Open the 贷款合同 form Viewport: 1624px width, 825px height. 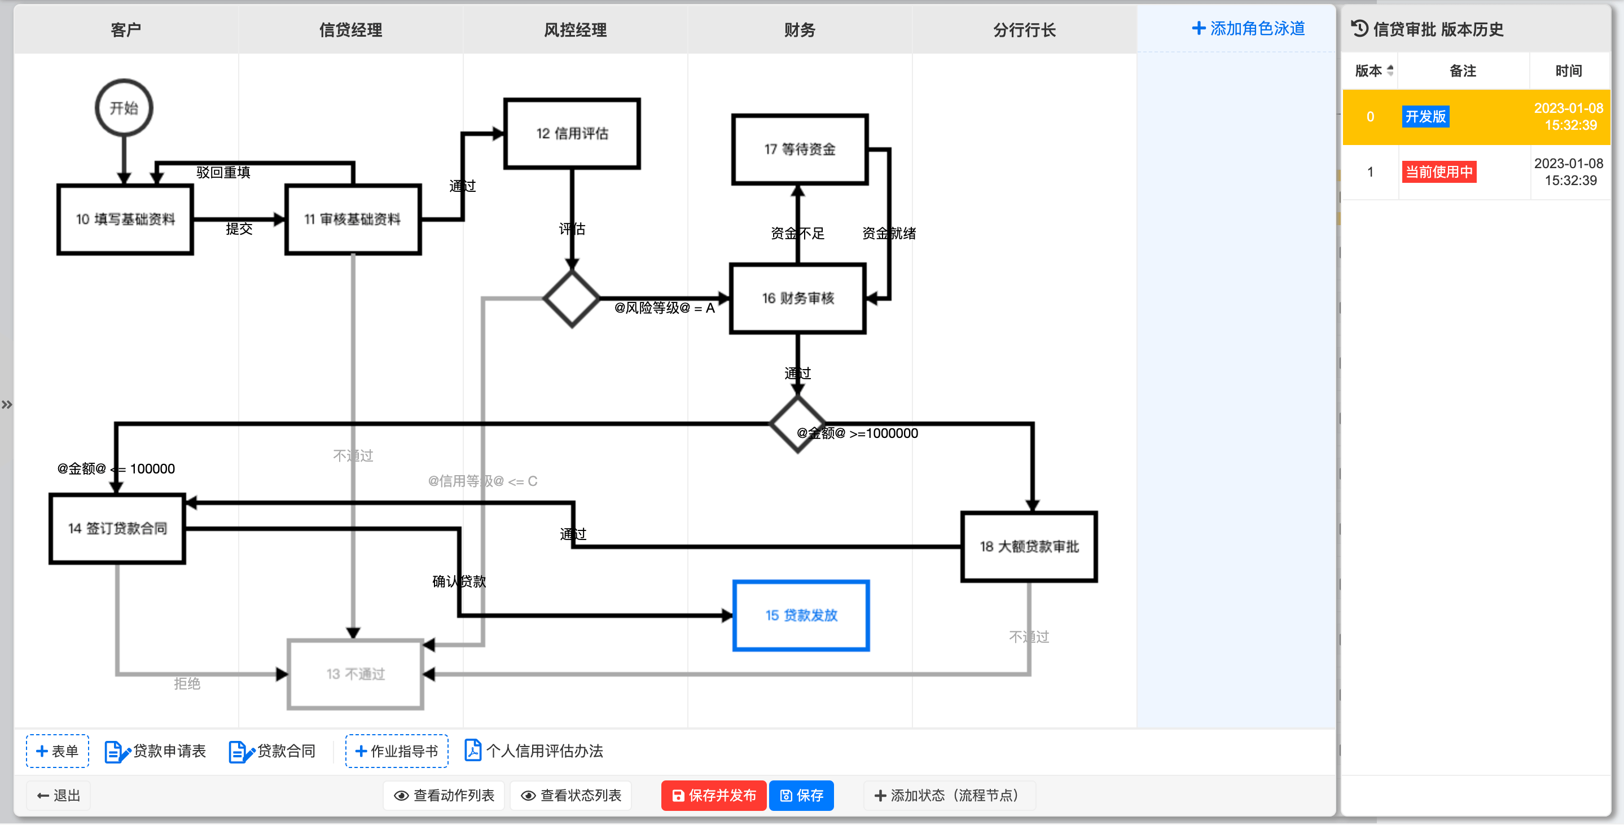pyautogui.click(x=273, y=751)
